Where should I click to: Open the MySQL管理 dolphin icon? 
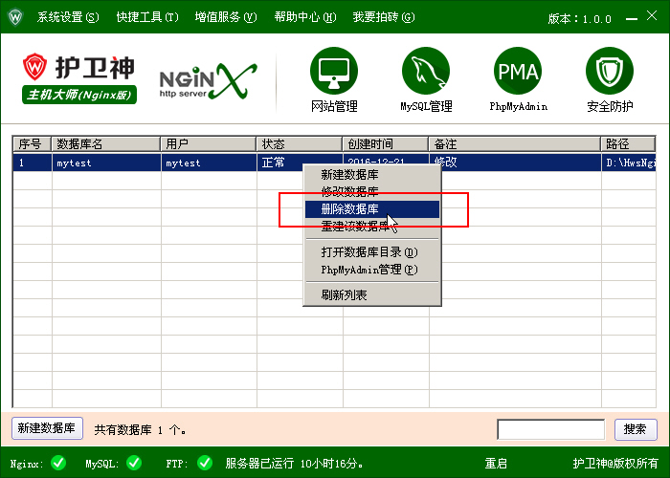click(426, 71)
